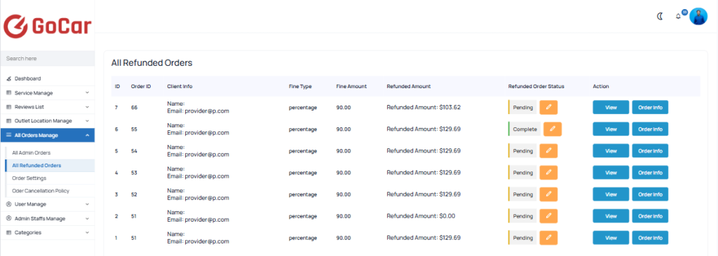Edit status pencil for order 66

tap(548, 108)
